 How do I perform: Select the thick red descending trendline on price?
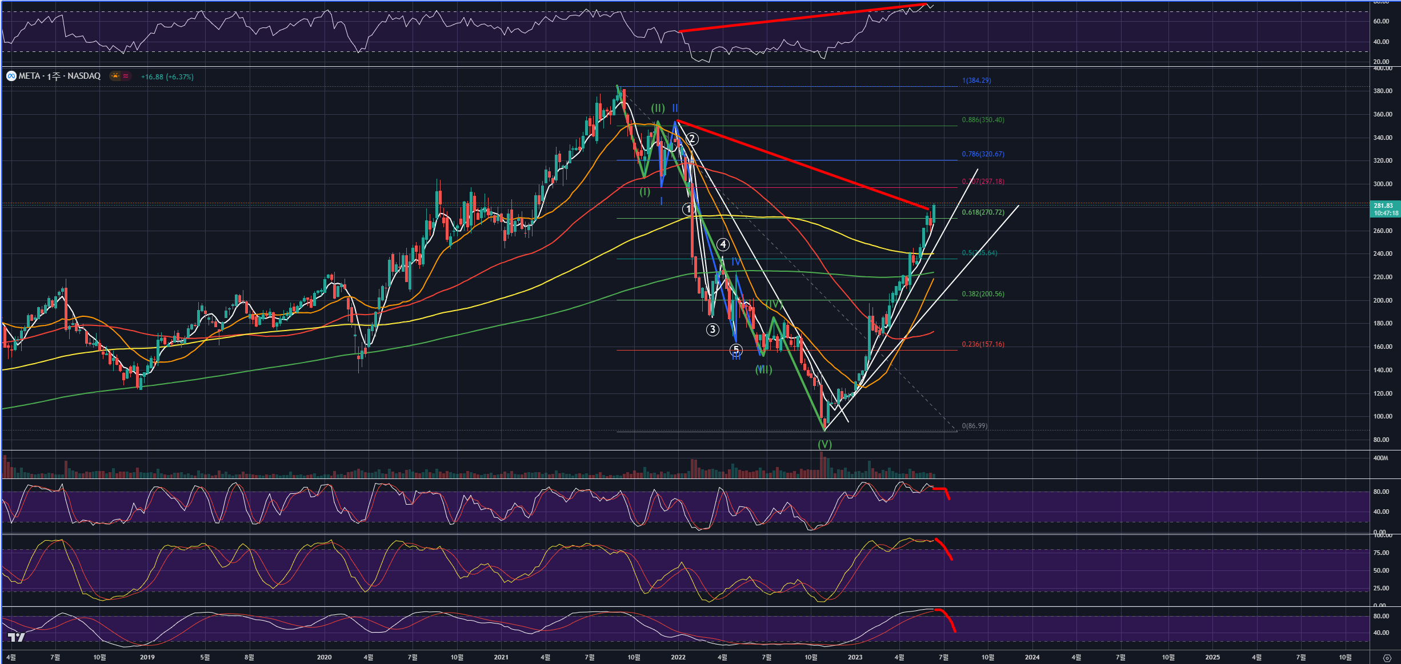tap(800, 164)
